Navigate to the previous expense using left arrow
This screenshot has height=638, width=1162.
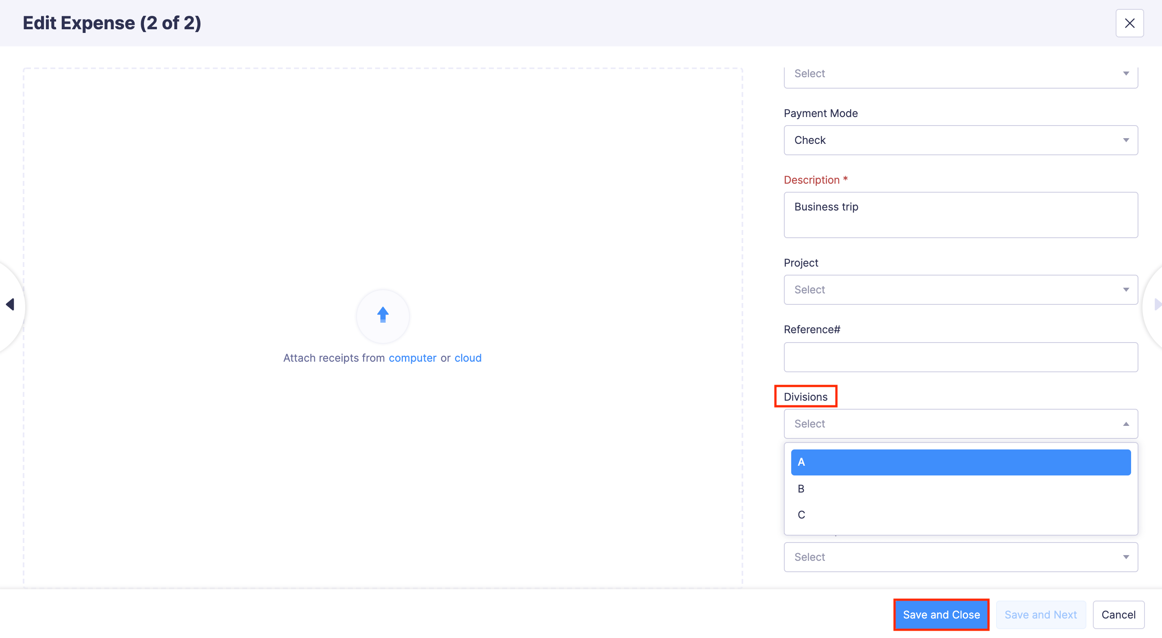10,305
